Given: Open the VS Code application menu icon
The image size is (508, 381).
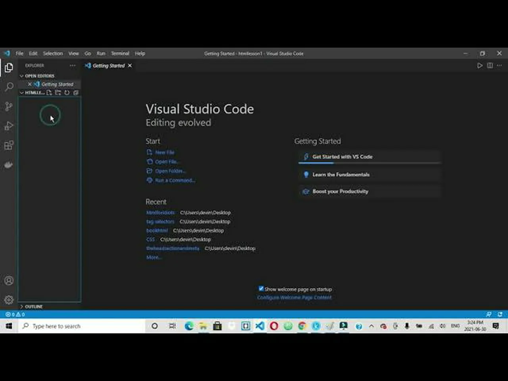Looking at the screenshot, I should coord(7,53).
